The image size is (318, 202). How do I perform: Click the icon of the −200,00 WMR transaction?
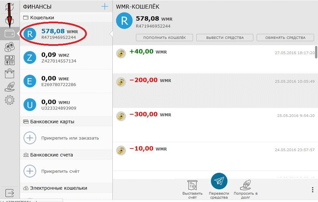(121, 82)
